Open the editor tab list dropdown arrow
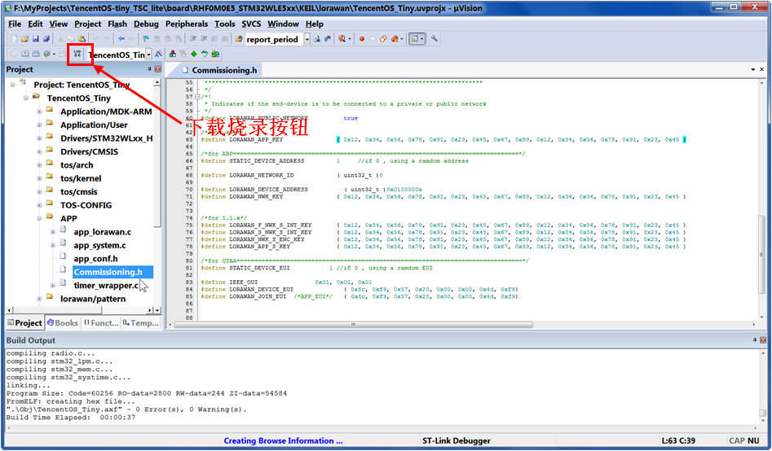This screenshot has height=451, width=772. 752,69
